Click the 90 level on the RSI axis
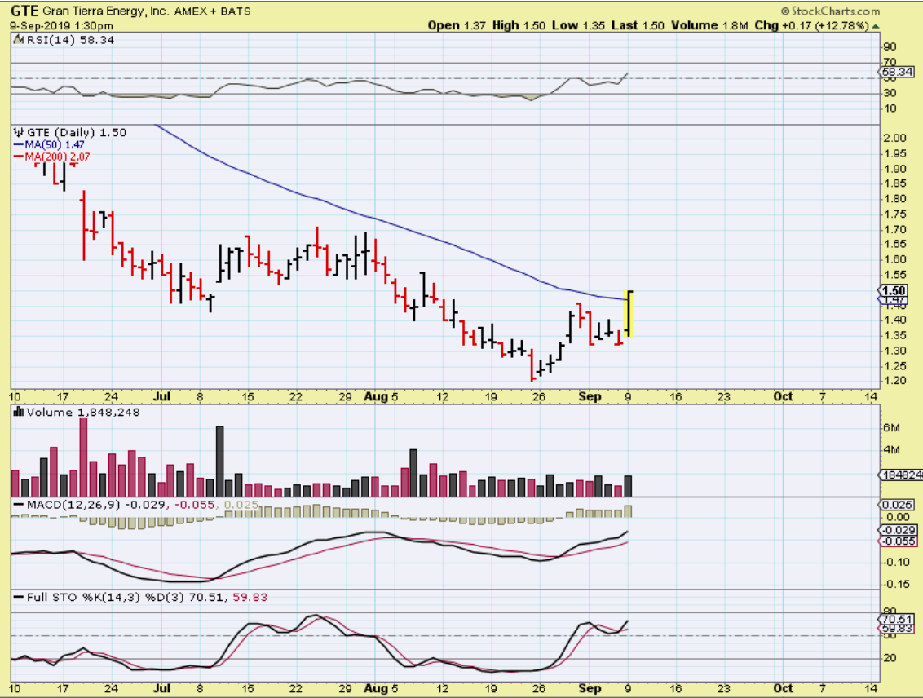 890,47
